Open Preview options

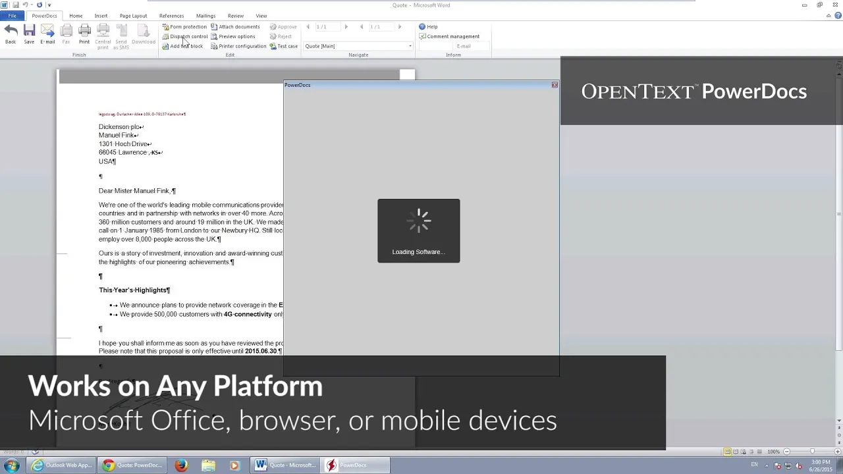(233, 36)
